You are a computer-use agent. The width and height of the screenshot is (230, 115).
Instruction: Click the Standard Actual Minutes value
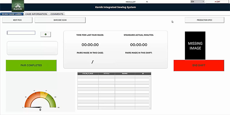139,45
